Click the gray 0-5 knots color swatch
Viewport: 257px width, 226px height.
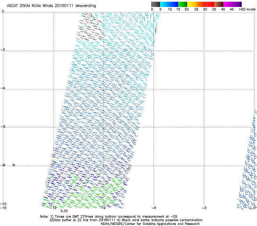(x=156, y=4)
